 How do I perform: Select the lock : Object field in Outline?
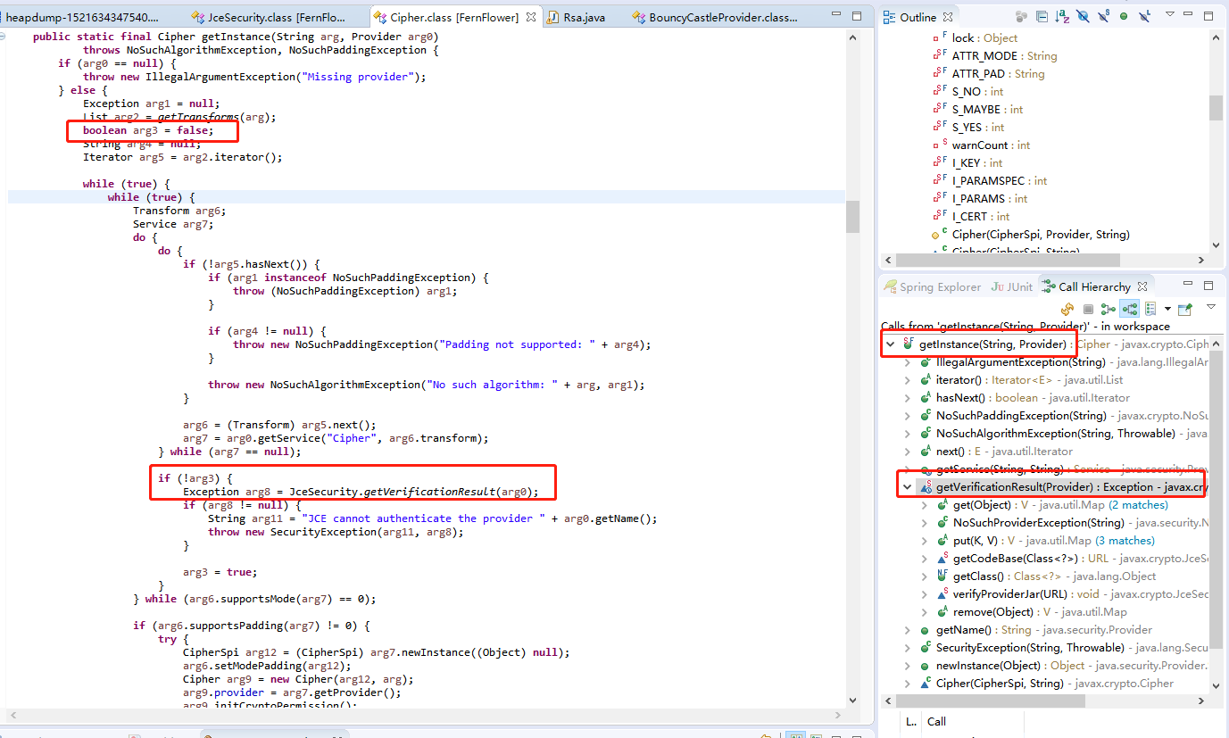(x=975, y=37)
